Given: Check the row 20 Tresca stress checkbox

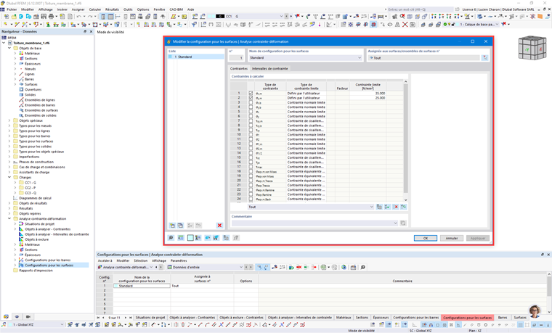Looking at the screenshot, I should [251, 181].
